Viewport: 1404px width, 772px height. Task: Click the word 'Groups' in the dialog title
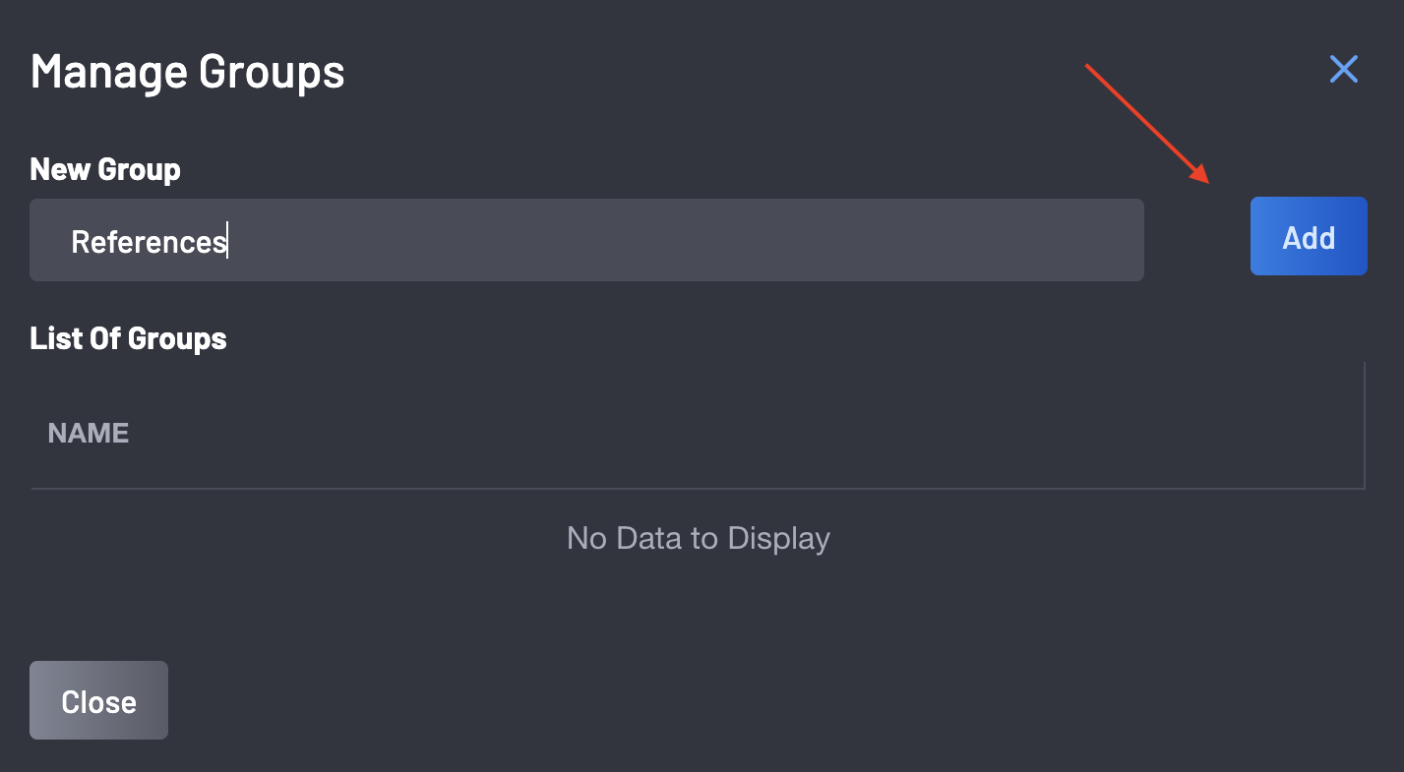click(x=272, y=72)
